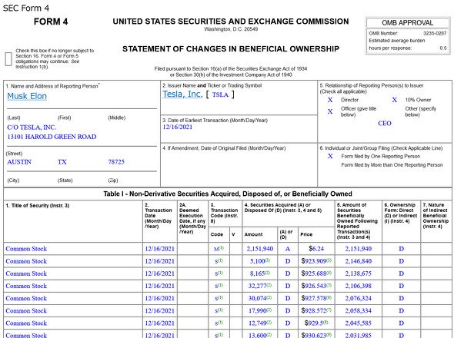
Task: Click the Officer X checkmark
Action: pyautogui.click(x=330, y=111)
